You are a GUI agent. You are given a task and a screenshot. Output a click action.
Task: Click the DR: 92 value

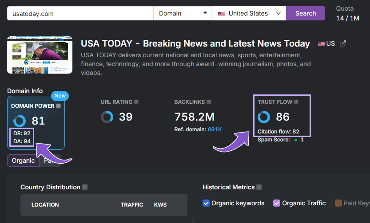(22, 133)
